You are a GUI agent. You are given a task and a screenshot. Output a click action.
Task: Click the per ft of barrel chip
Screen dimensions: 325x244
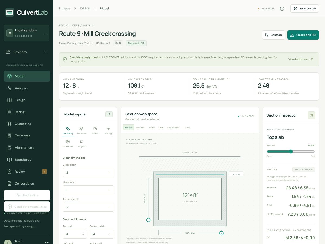[x=304, y=169]
